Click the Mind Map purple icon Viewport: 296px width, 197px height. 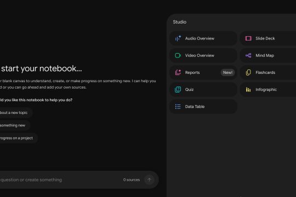pos(248,55)
